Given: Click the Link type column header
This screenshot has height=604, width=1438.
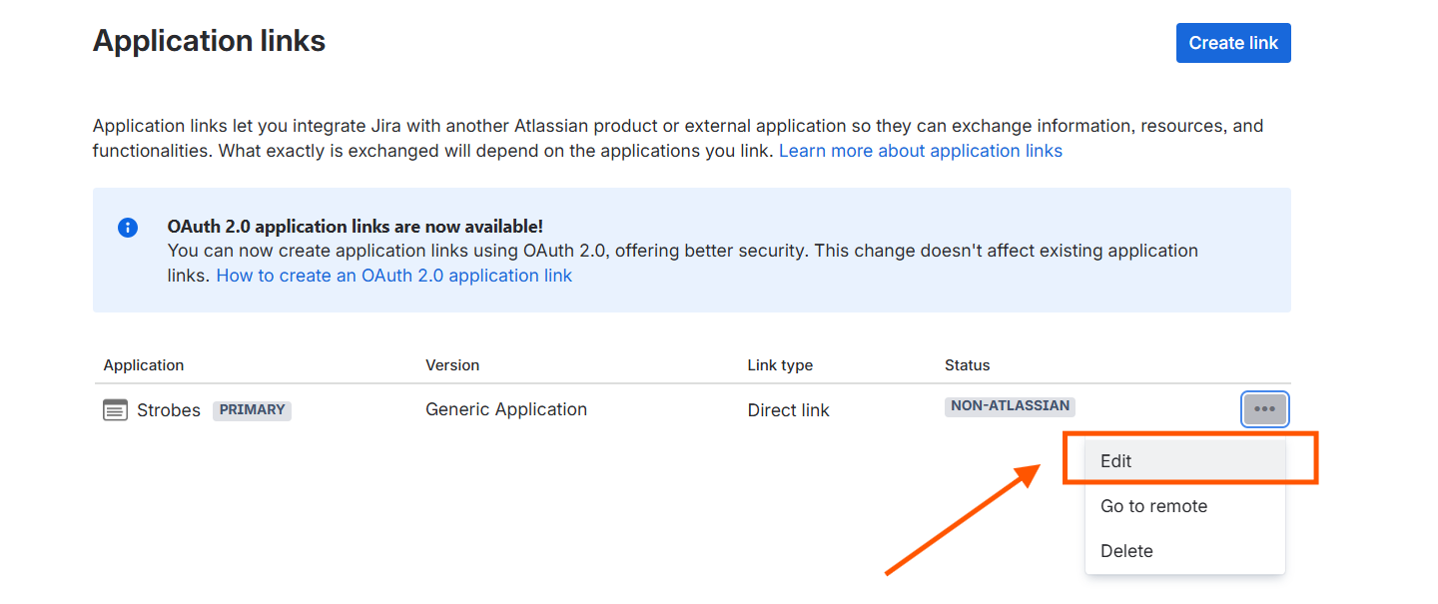Looking at the screenshot, I should pos(780,365).
